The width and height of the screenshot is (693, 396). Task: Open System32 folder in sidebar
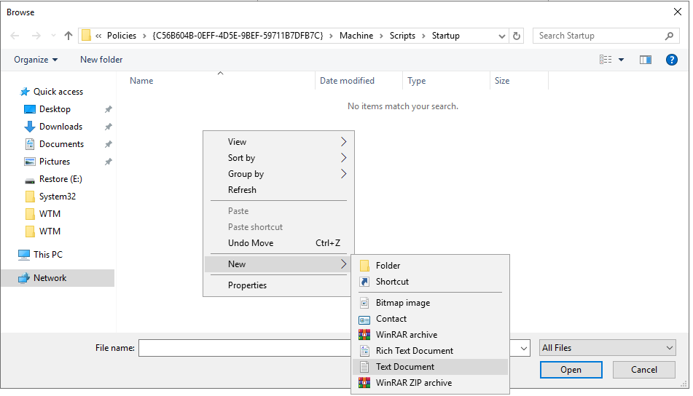[x=57, y=197]
